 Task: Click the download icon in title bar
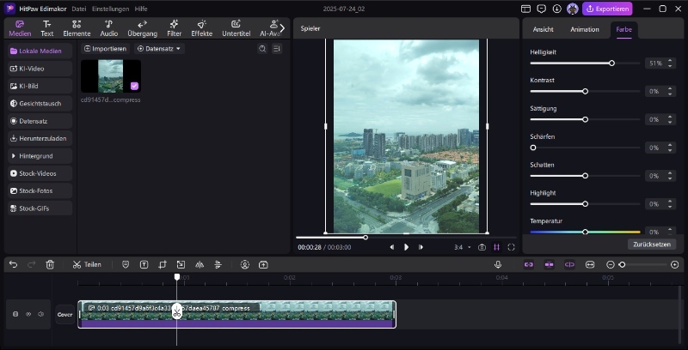click(556, 9)
